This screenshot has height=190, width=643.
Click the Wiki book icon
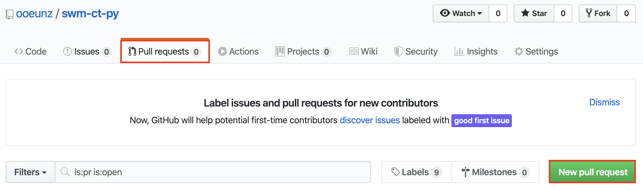[x=354, y=52]
